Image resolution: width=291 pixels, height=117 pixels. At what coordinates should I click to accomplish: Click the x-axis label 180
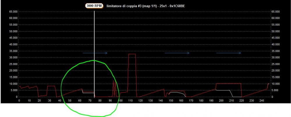(201, 101)
